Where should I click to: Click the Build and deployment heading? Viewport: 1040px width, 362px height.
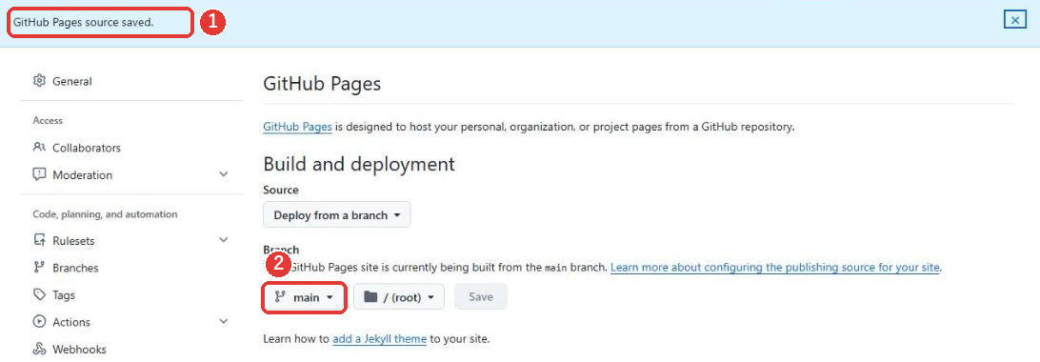(x=359, y=164)
